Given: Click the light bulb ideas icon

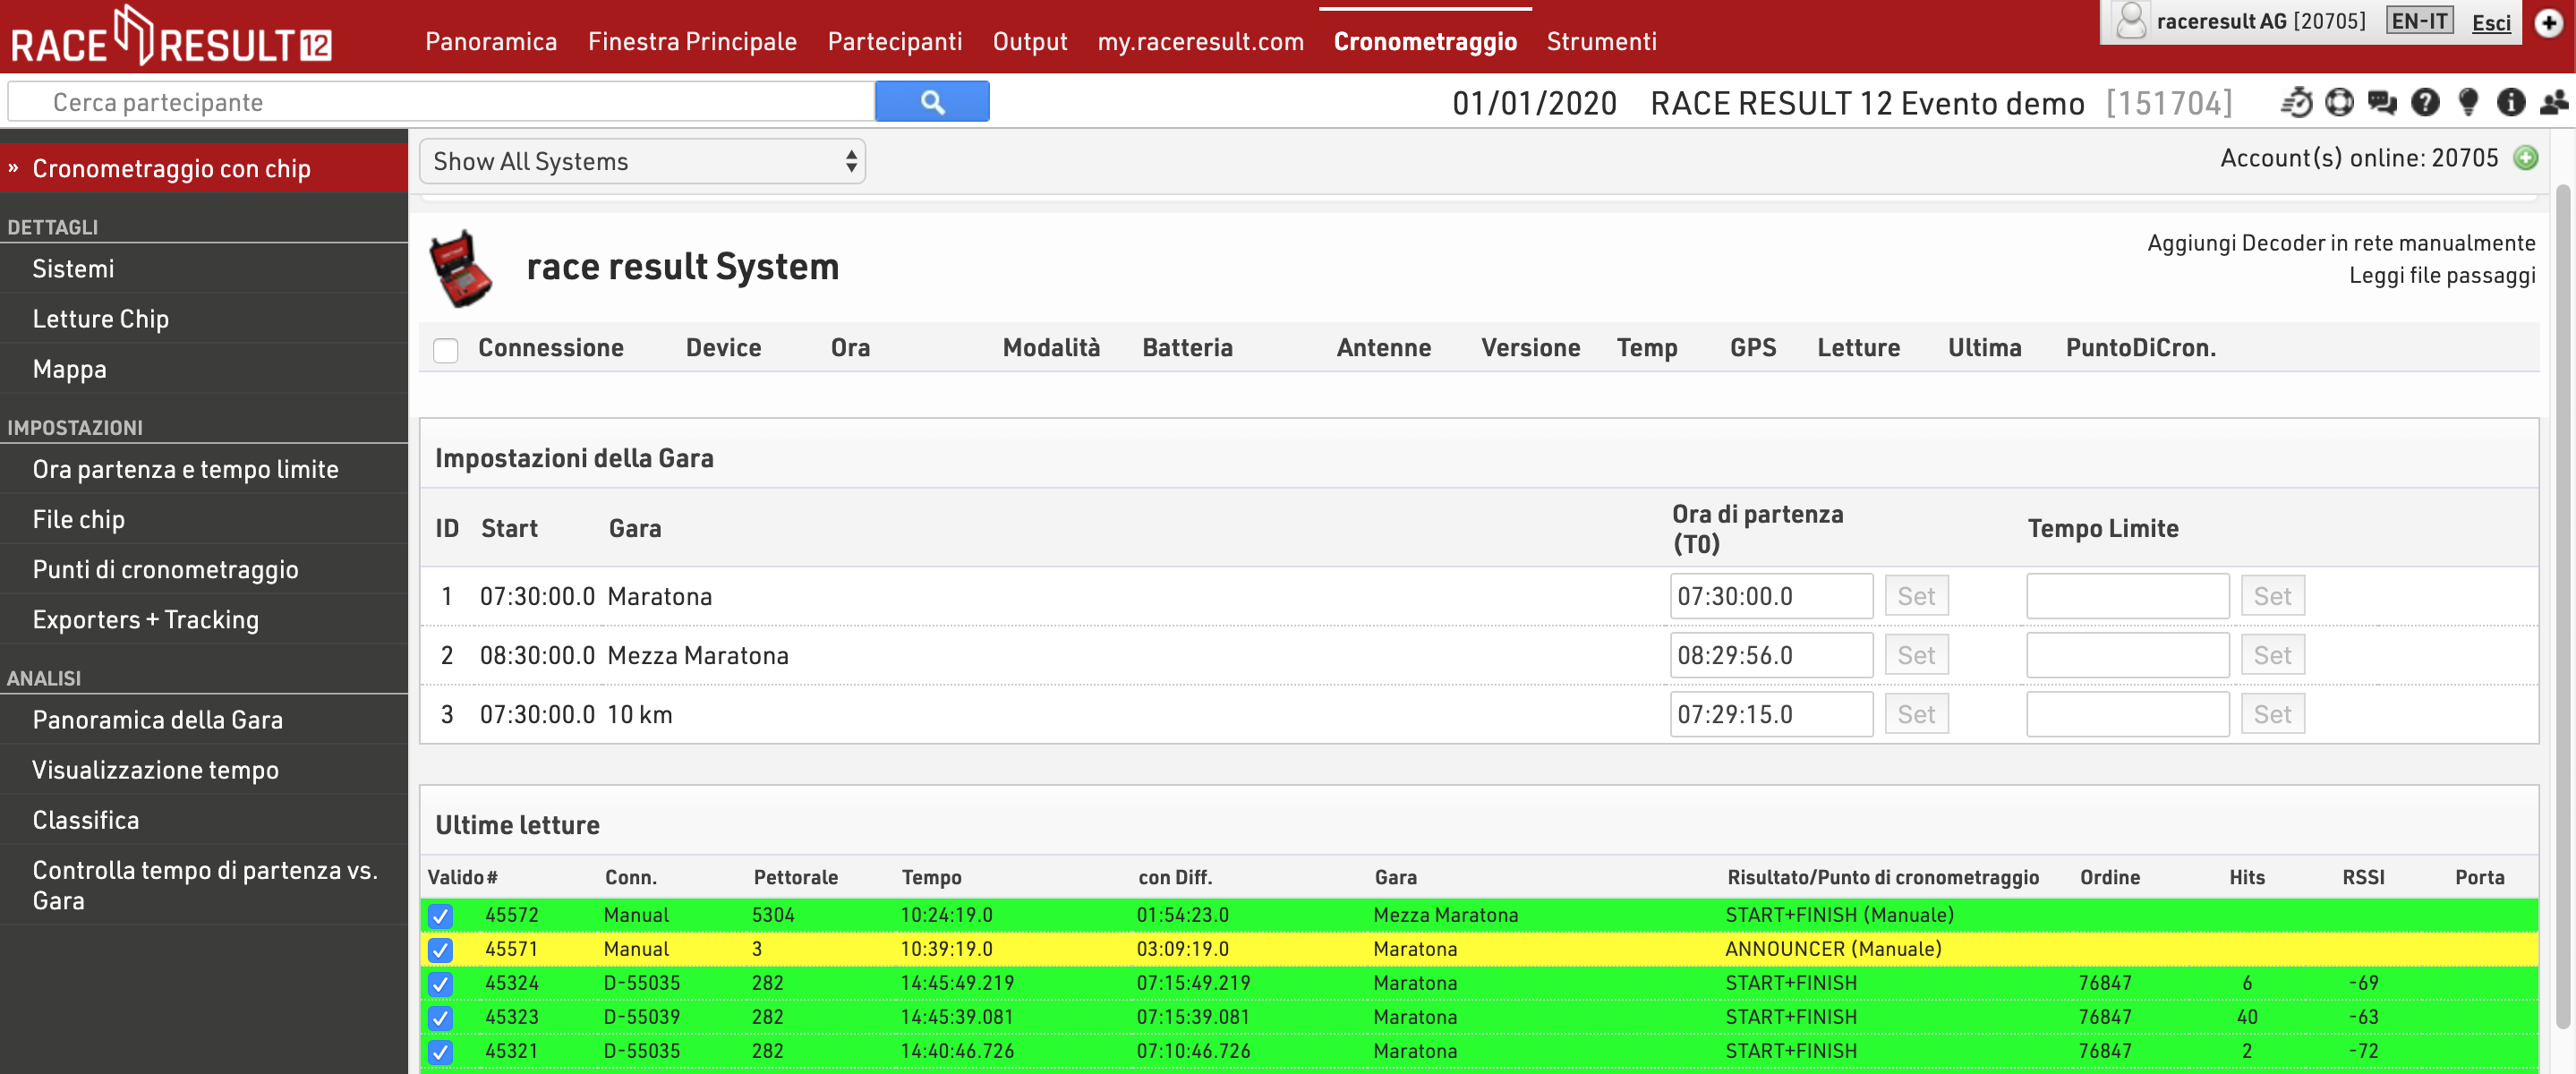Looking at the screenshot, I should coord(2468,102).
